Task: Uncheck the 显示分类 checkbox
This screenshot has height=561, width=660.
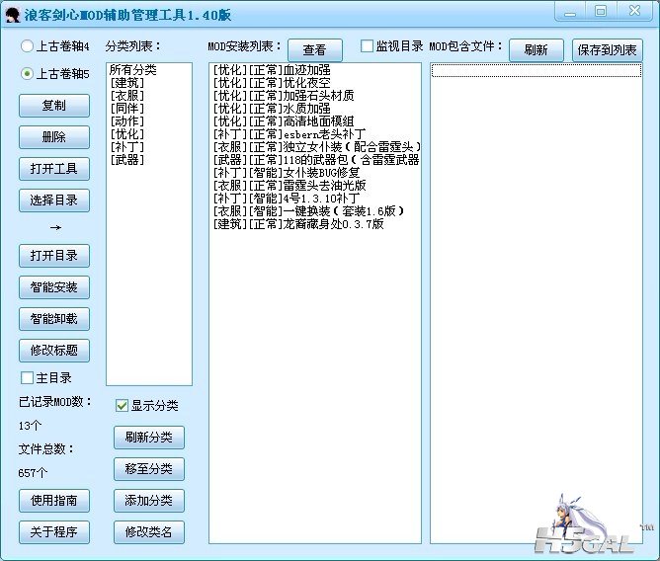Action: tap(123, 405)
